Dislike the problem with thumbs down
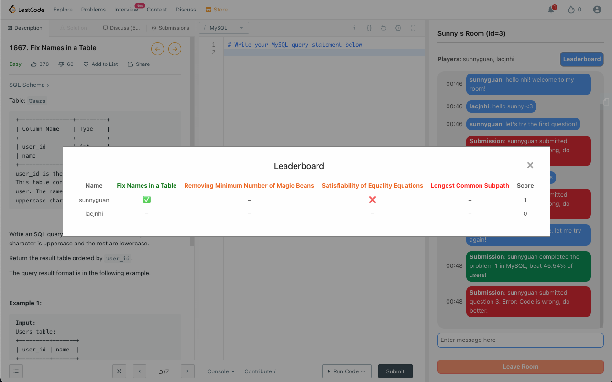This screenshot has height=382, width=612. (66, 64)
